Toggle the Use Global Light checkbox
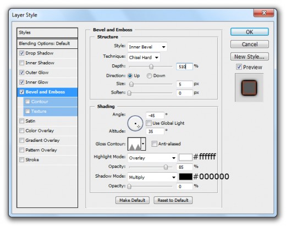Screen dimensions: 286x226 (x=148, y=123)
